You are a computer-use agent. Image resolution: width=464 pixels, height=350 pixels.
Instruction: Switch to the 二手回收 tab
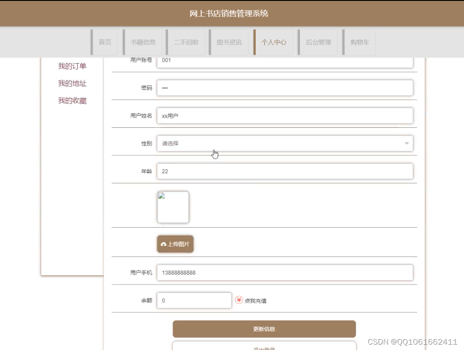point(186,42)
